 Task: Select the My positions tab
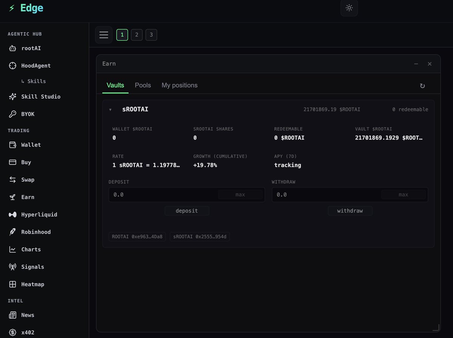tap(180, 85)
